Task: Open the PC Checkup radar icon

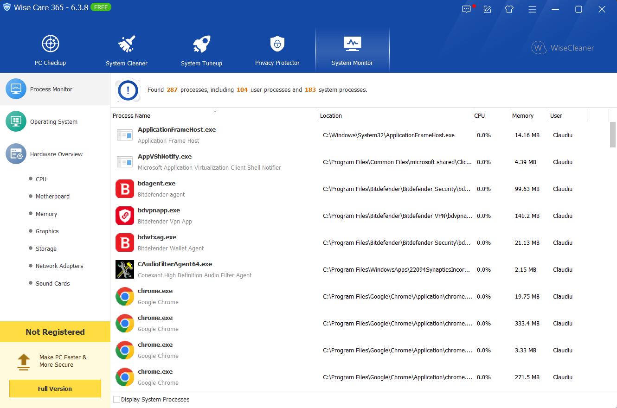Action: (51, 44)
